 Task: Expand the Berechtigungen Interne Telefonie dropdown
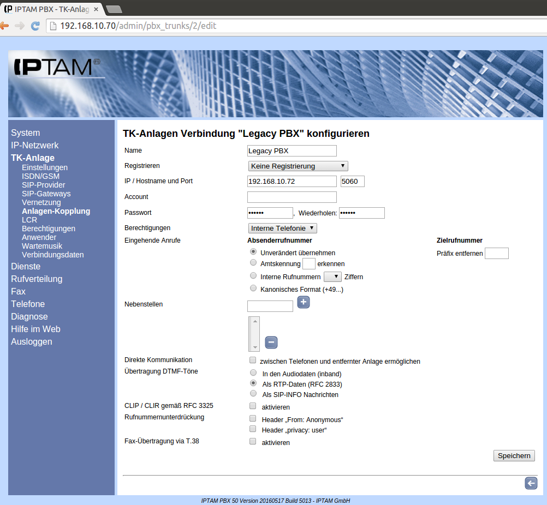(282, 228)
